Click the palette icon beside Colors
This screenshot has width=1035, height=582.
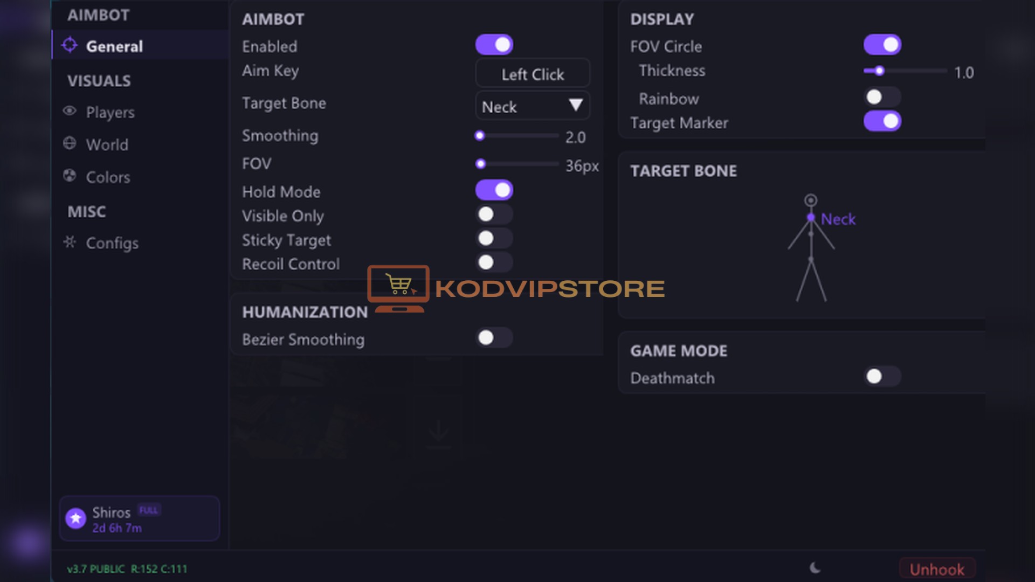click(70, 176)
